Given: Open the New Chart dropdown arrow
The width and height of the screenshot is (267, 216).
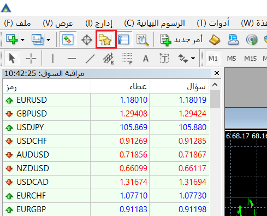Looking at the screenshot, I should click(x=22, y=39).
